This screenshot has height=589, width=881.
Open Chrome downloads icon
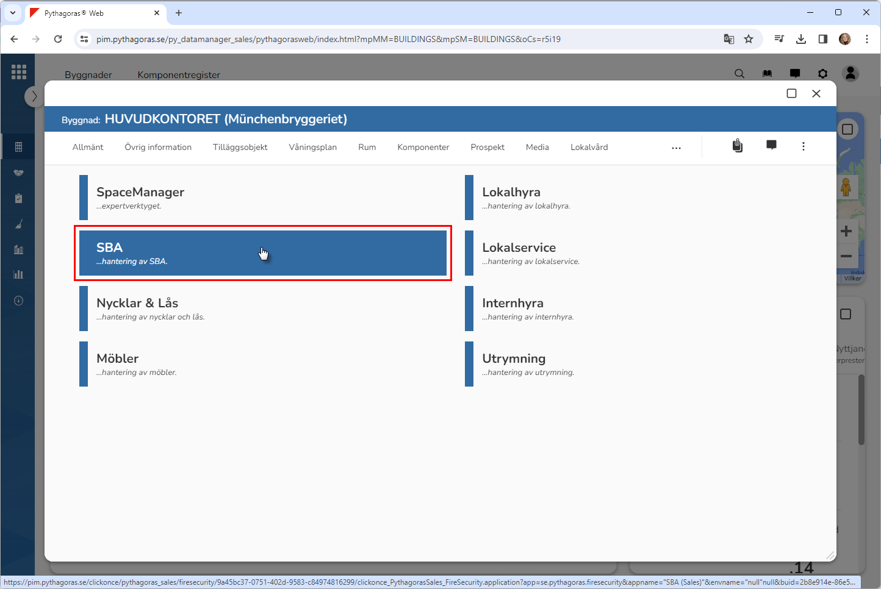[x=801, y=39]
